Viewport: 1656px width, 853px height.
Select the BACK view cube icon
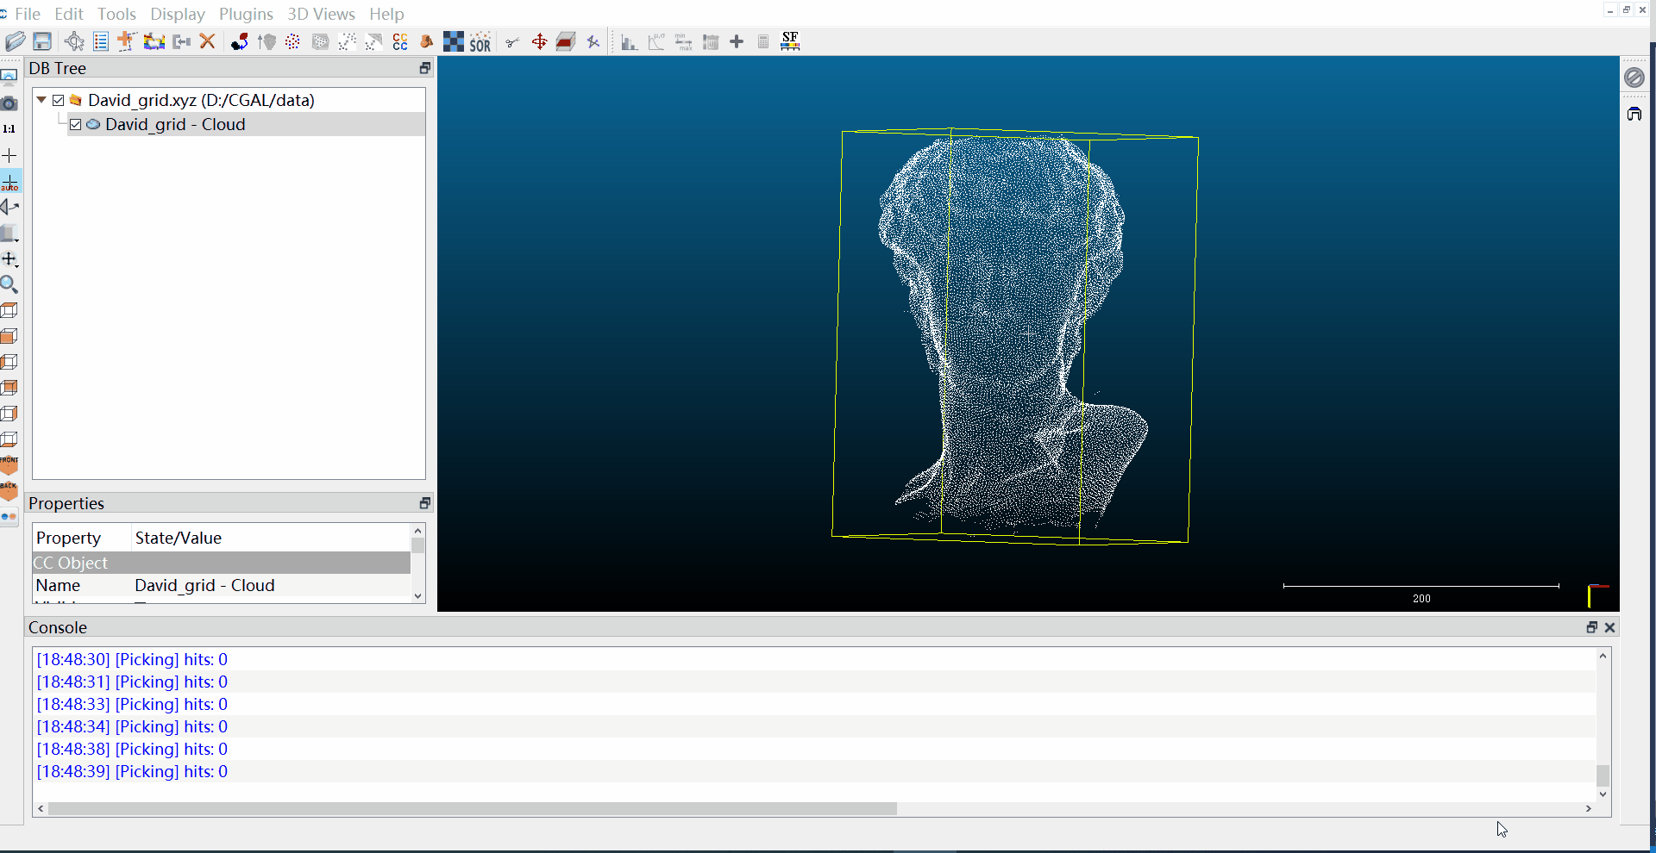pyautogui.click(x=9, y=491)
